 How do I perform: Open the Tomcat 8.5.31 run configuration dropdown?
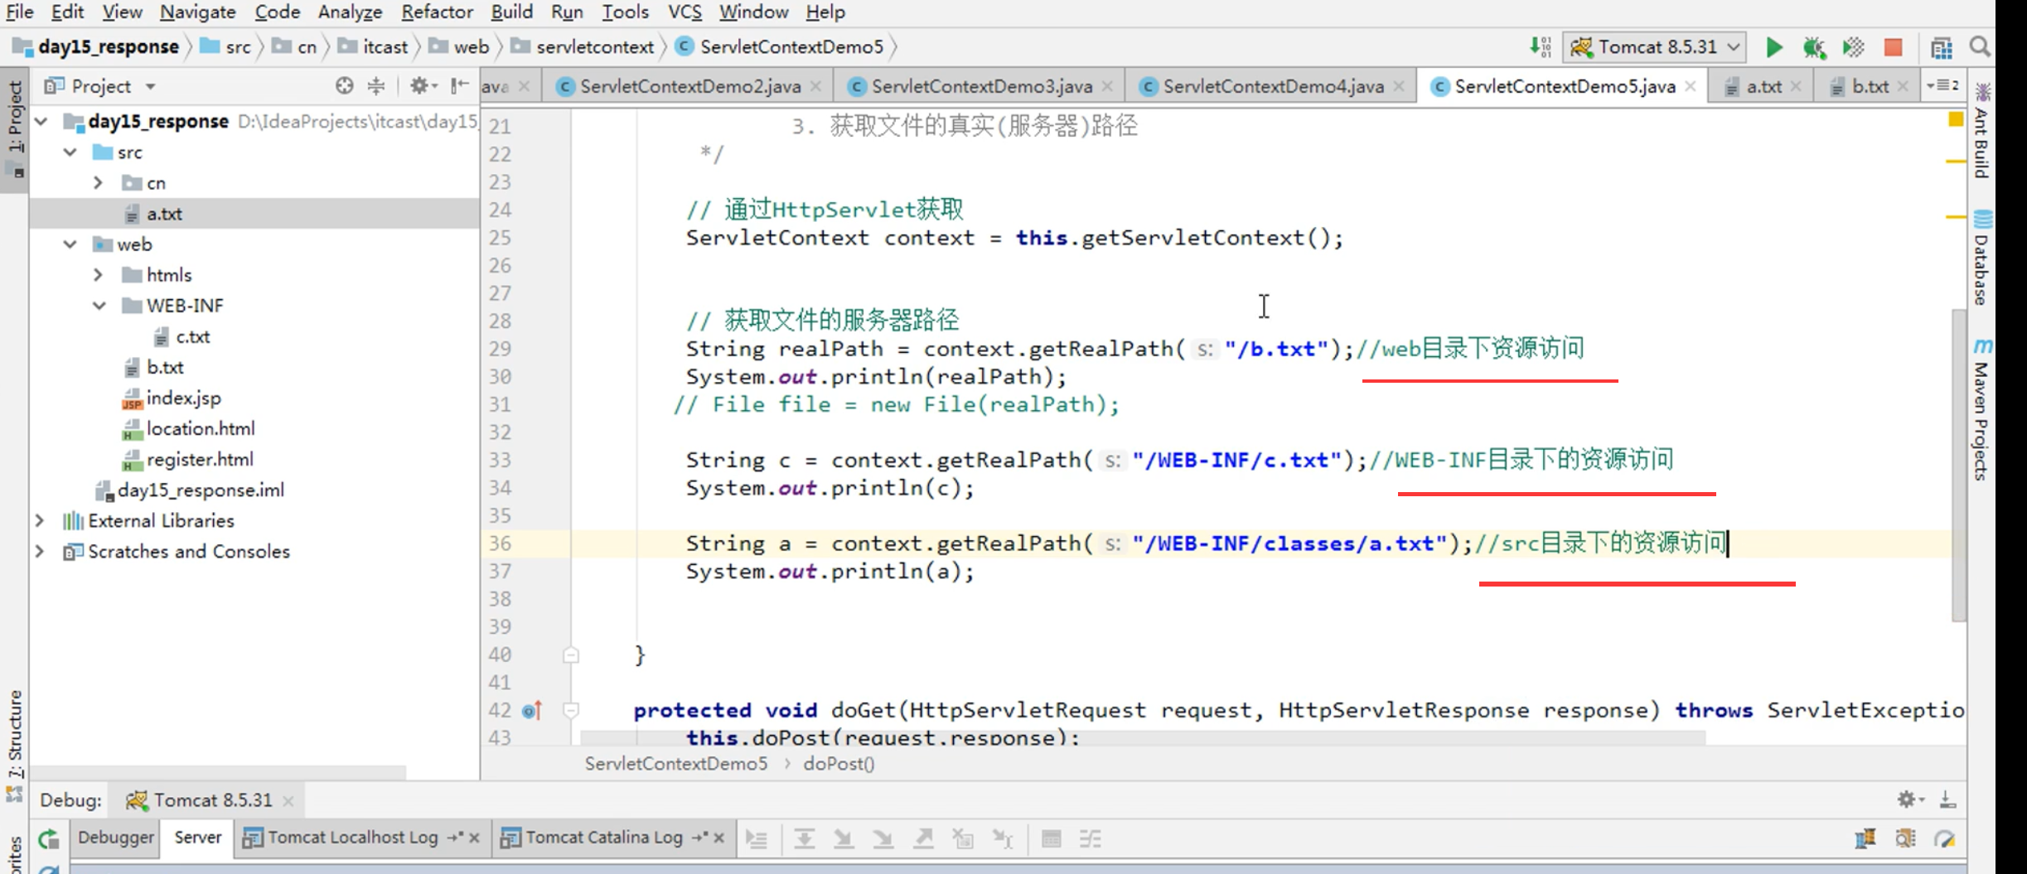[x=1655, y=47]
